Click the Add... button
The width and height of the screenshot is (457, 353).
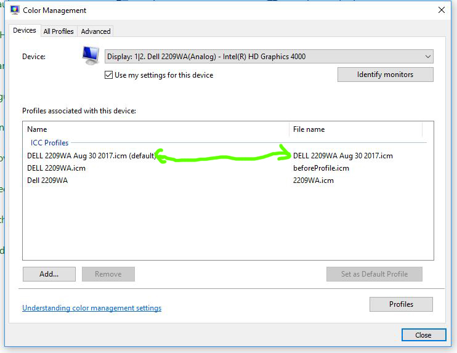point(49,274)
